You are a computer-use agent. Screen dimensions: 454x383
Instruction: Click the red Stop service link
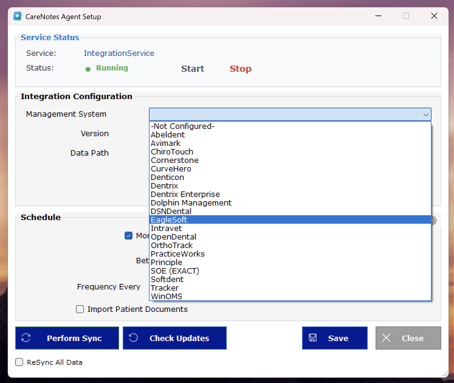coord(240,69)
